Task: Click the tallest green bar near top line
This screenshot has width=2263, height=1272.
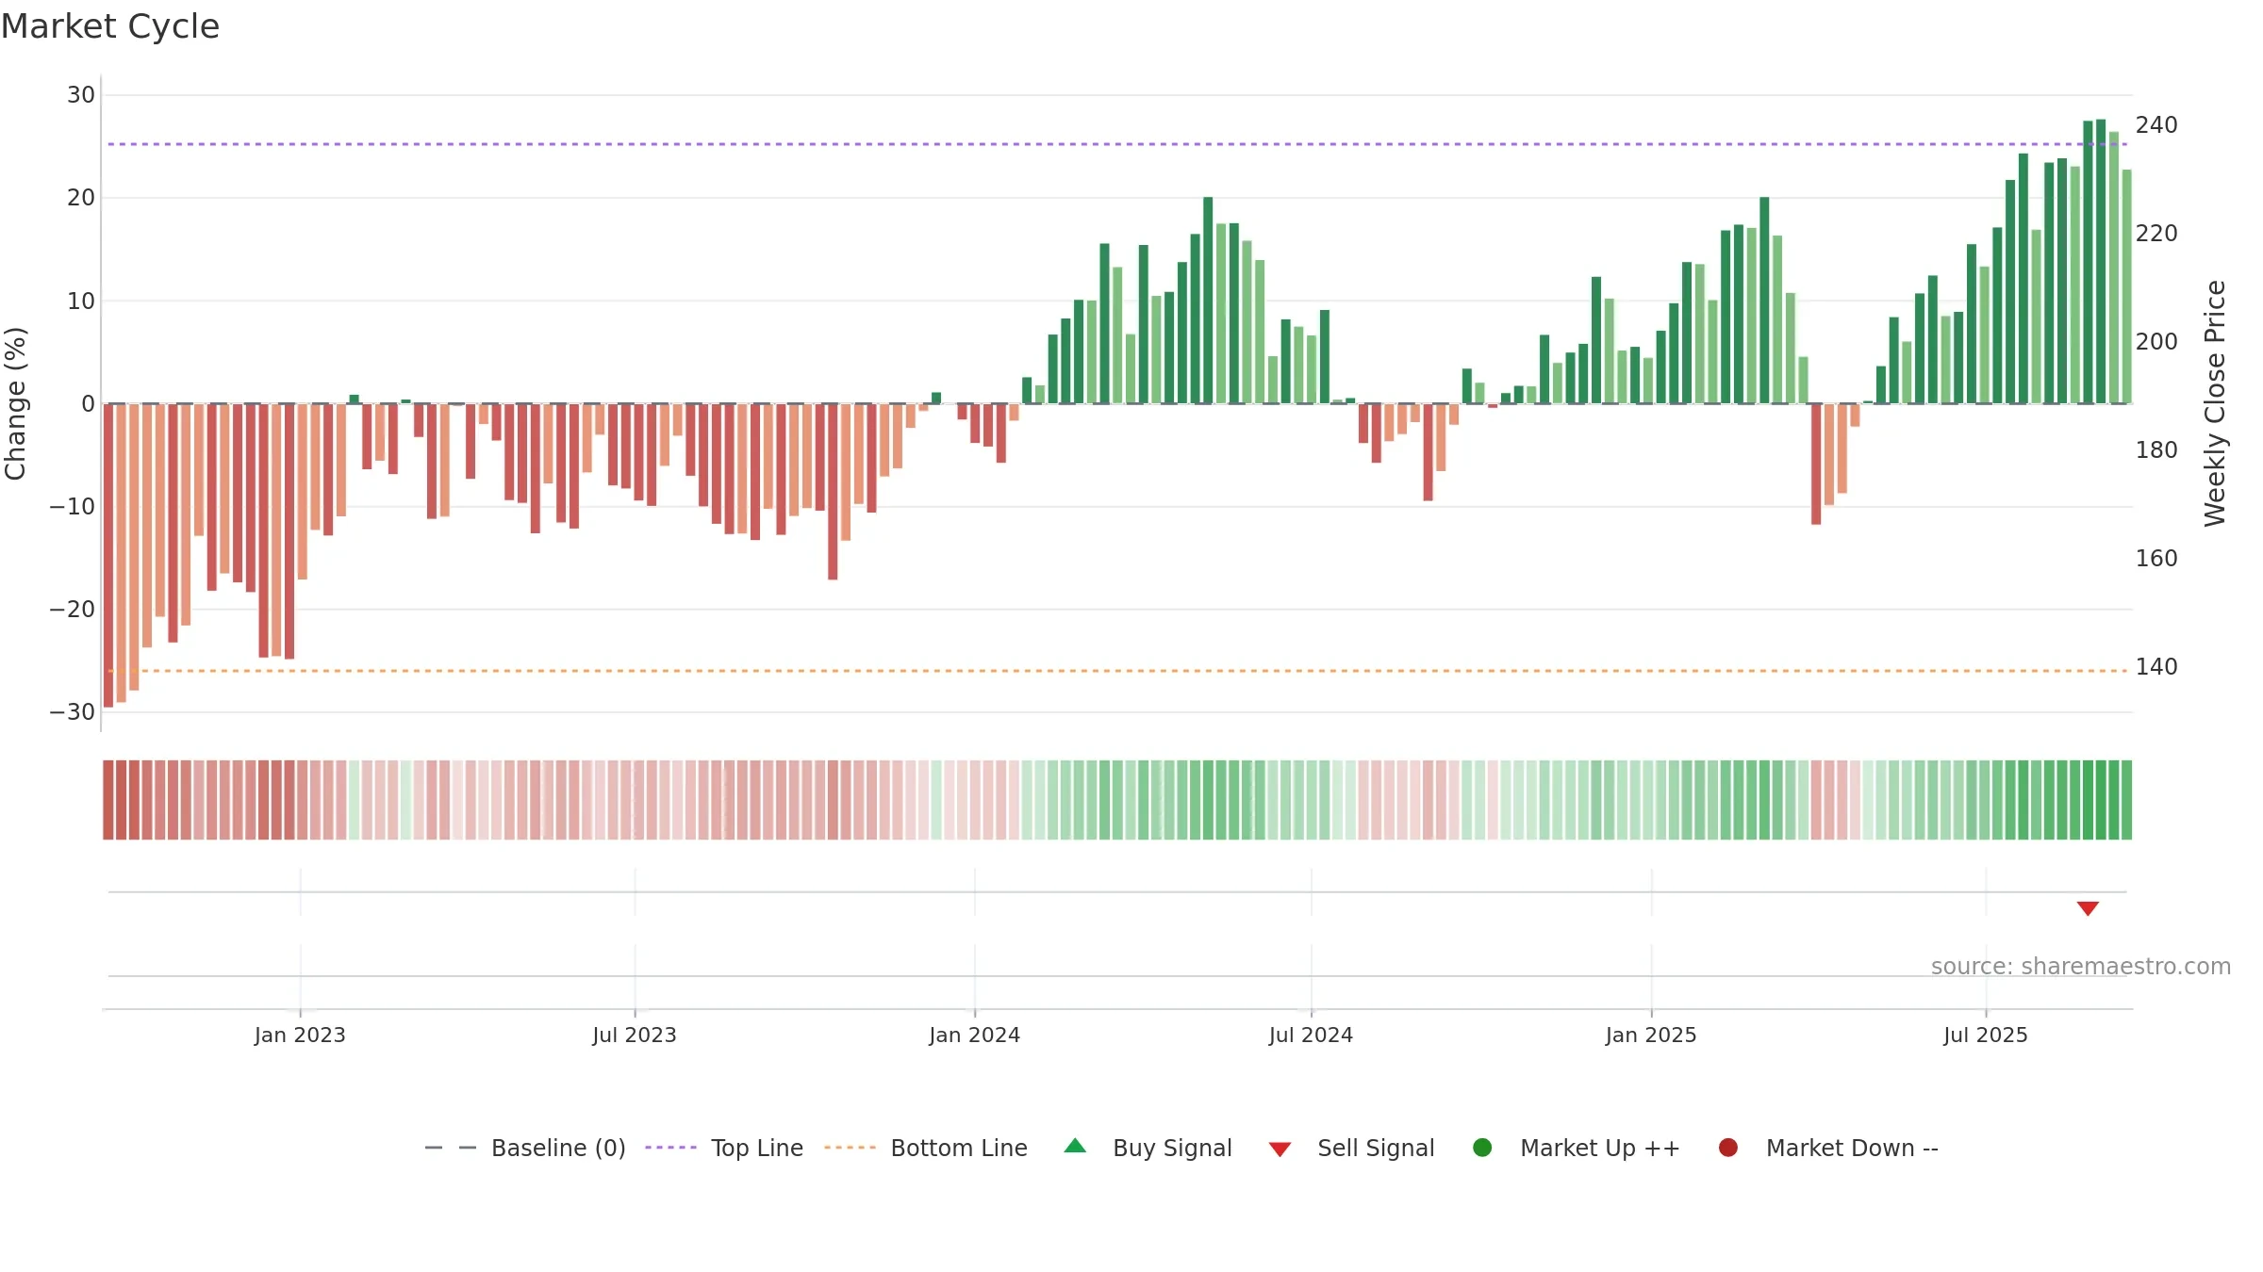Action: tap(2101, 261)
